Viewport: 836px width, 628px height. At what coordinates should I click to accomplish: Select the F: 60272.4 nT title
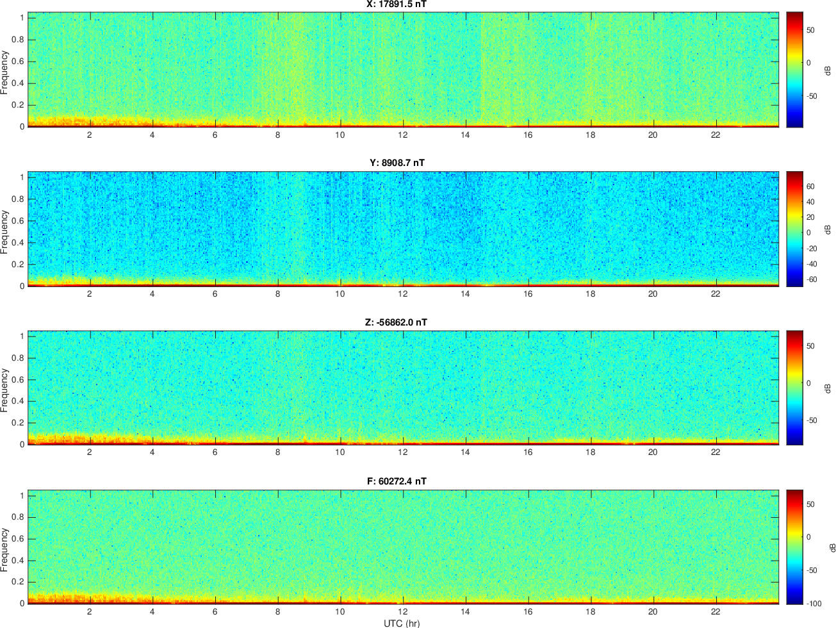(397, 481)
